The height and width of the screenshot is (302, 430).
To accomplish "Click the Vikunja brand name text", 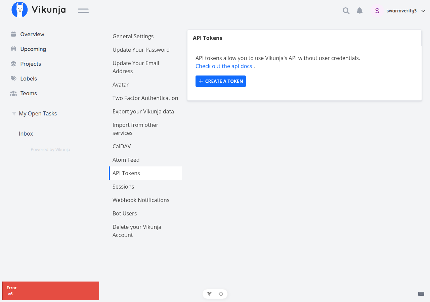I will [x=49, y=10].
